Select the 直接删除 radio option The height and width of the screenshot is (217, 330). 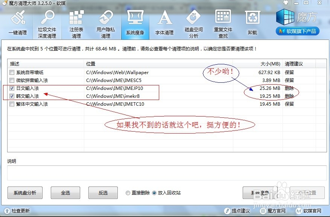click(128, 193)
